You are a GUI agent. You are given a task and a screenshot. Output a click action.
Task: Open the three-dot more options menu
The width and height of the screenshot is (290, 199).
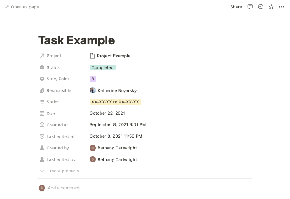coord(282,7)
